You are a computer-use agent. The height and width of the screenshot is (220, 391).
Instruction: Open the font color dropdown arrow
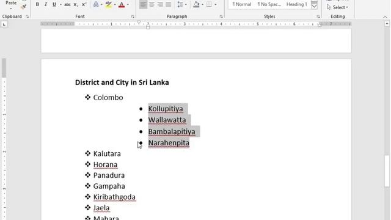coord(128,4)
